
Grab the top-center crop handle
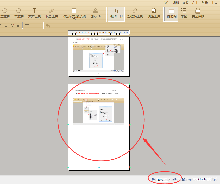pyautogui.click(x=99, y=84)
